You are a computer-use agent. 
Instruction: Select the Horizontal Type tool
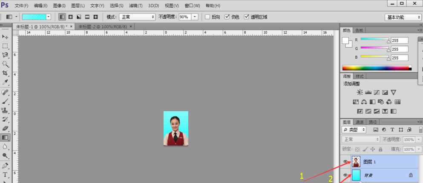click(5, 174)
